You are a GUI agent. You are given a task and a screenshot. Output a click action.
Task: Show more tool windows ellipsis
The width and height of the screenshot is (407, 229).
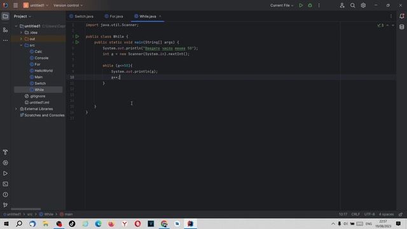click(x=5, y=40)
